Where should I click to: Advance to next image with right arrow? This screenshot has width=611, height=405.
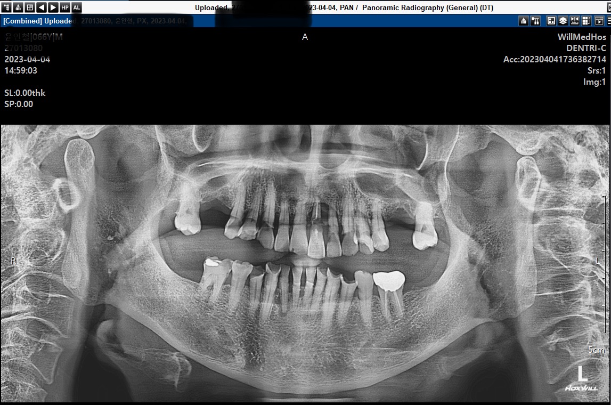tap(53, 7)
